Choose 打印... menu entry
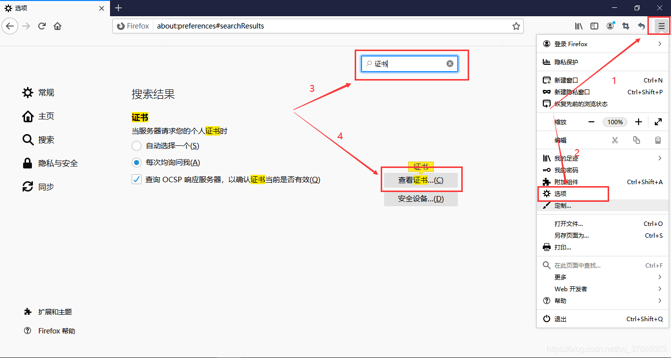 pyautogui.click(x=603, y=247)
